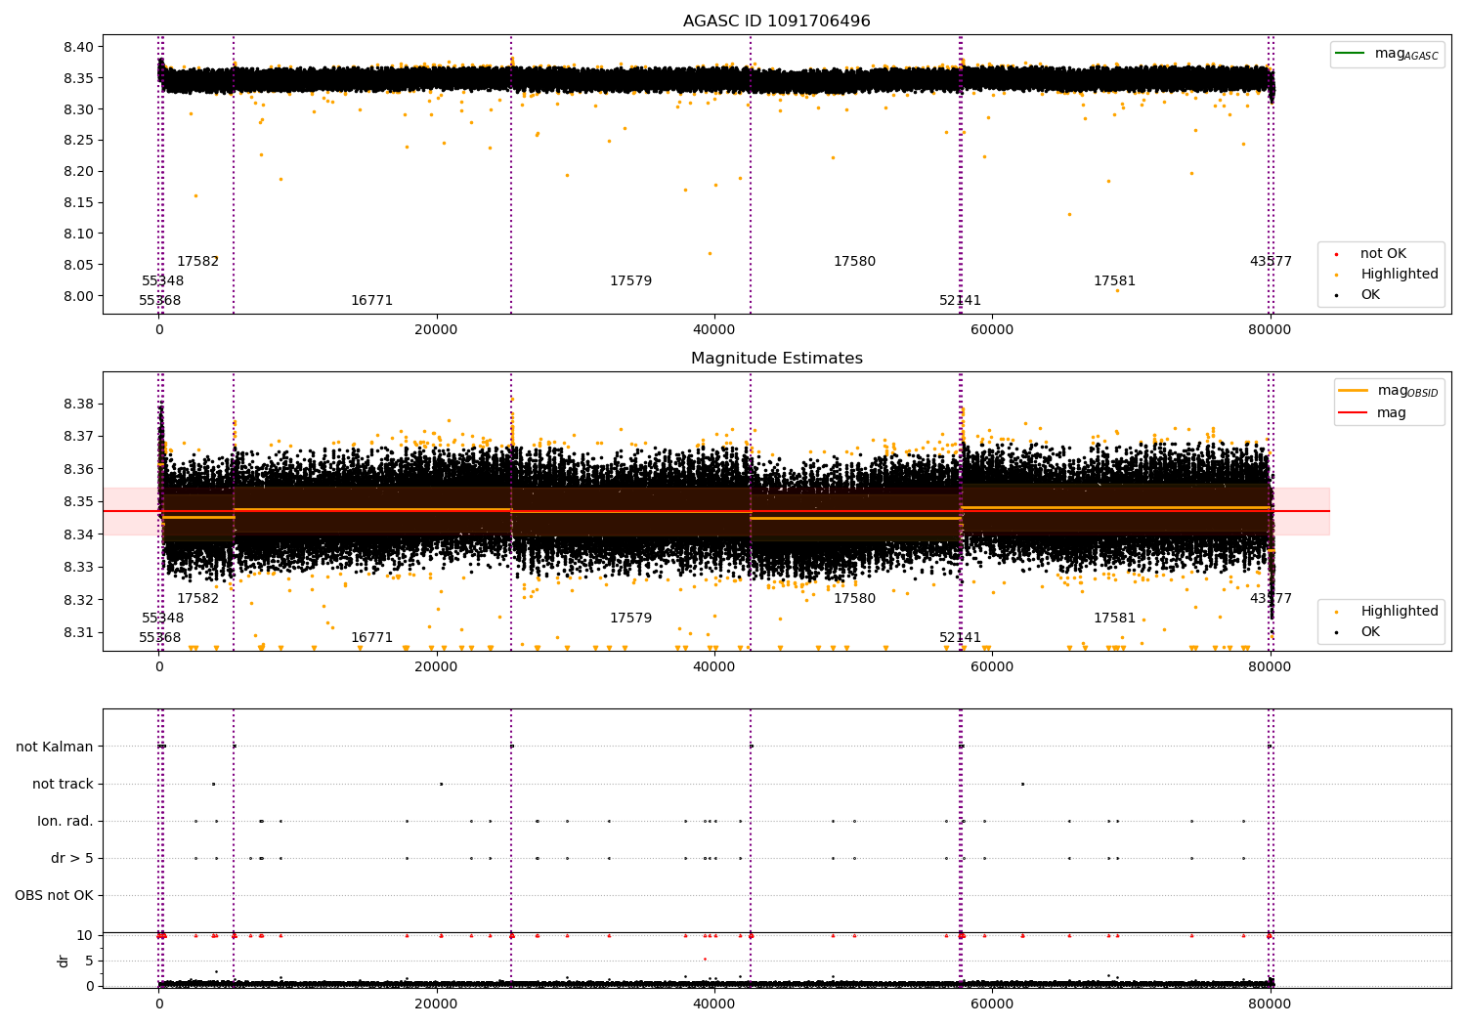Click the 8.31 y-axis tick label

click(79, 632)
